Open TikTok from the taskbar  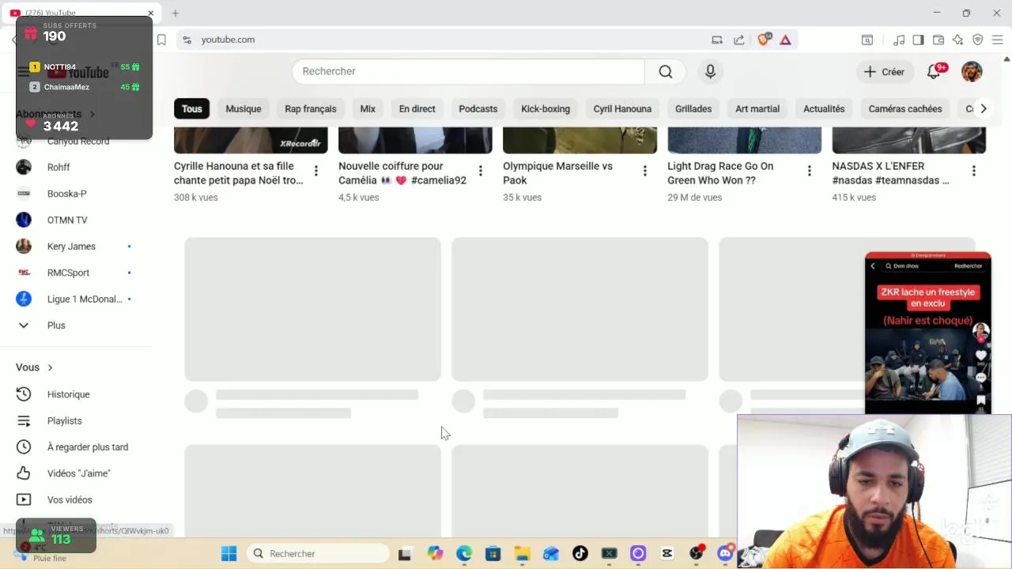[580, 553]
